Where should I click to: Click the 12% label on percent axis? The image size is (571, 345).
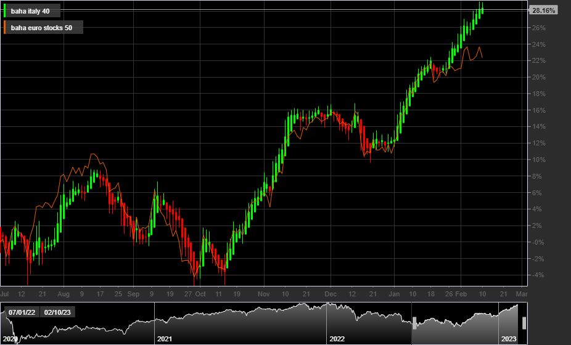[x=538, y=143]
